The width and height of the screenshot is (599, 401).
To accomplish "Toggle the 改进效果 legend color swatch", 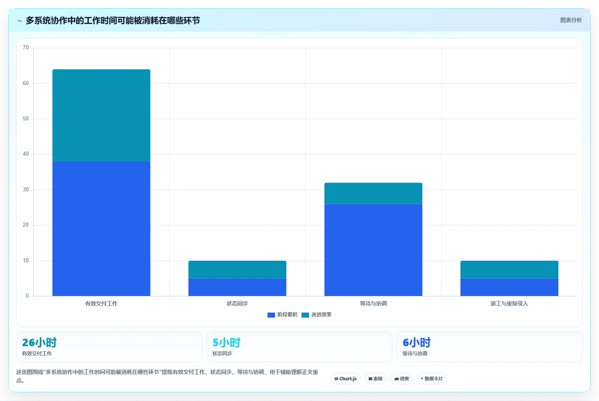I will tap(305, 315).
